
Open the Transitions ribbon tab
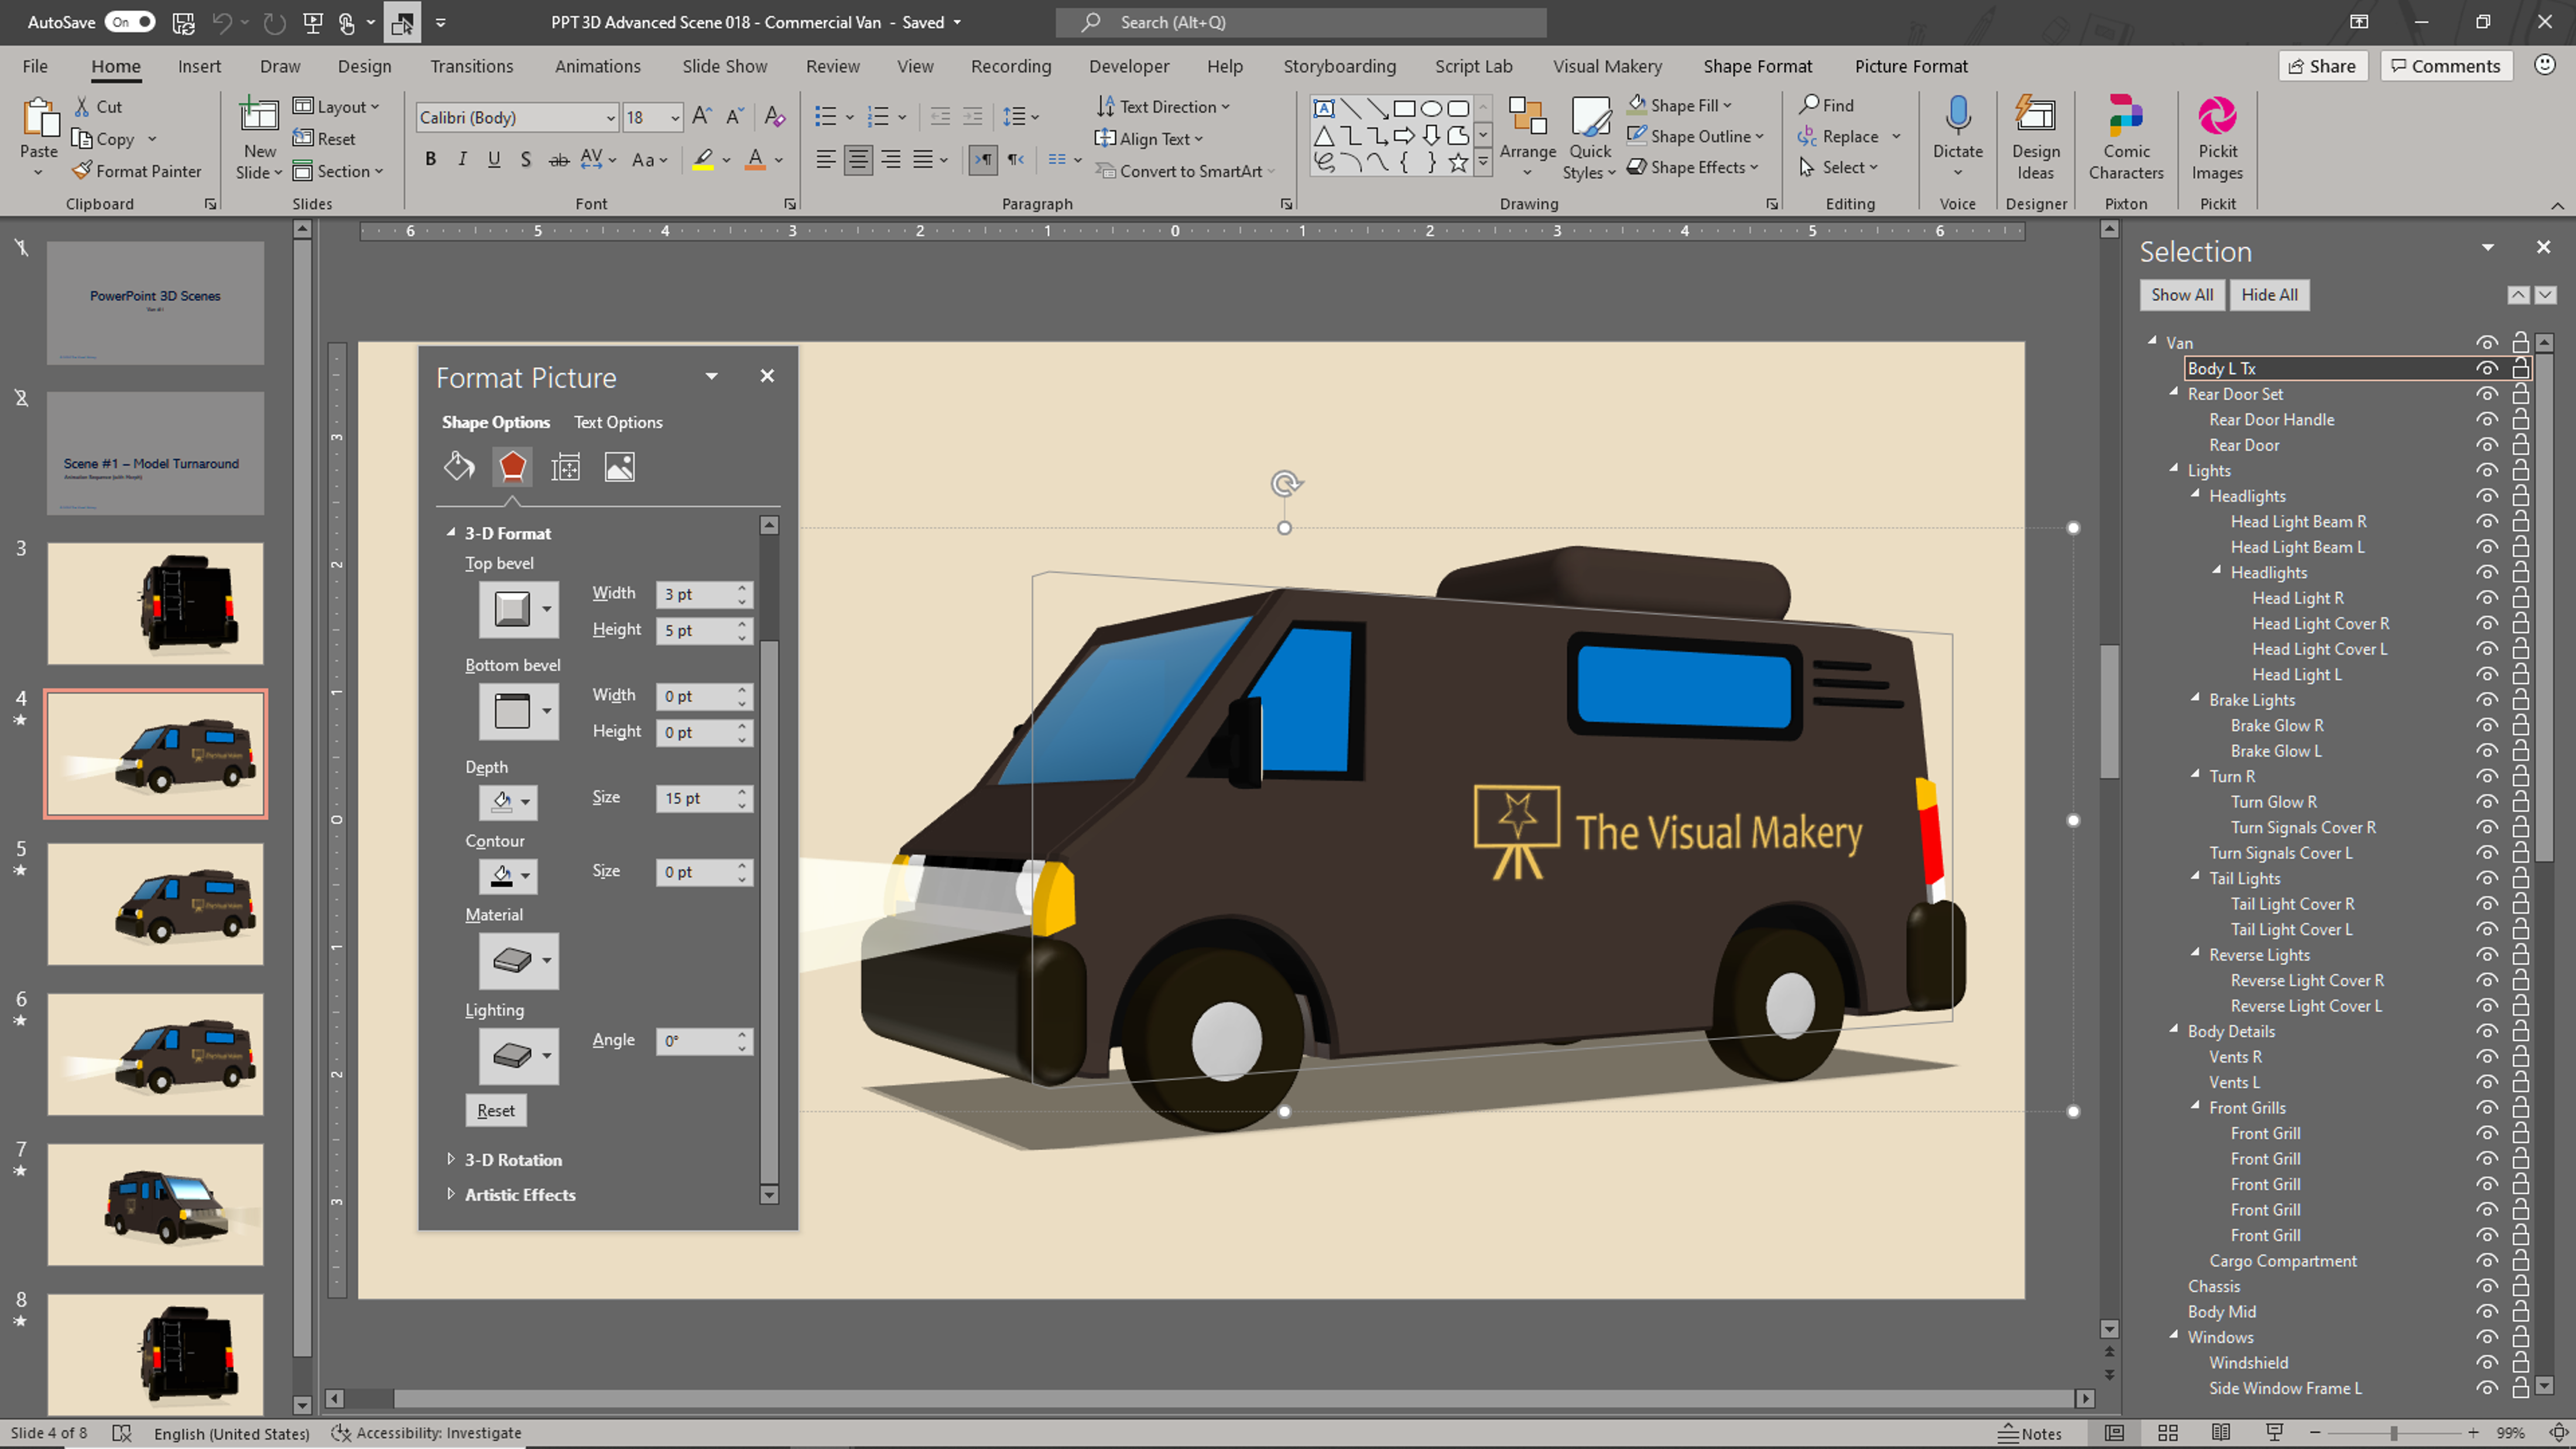point(471,66)
